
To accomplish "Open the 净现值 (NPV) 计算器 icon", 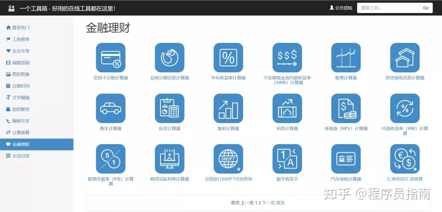I will 346,108.
